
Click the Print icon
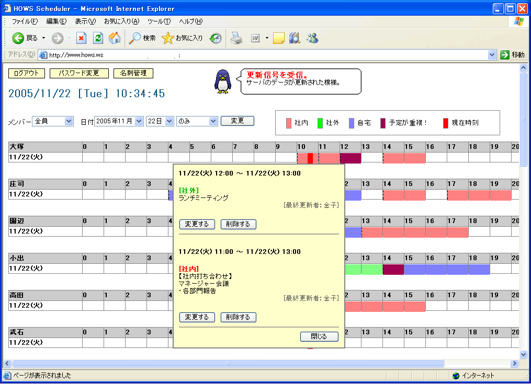point(236,38)
